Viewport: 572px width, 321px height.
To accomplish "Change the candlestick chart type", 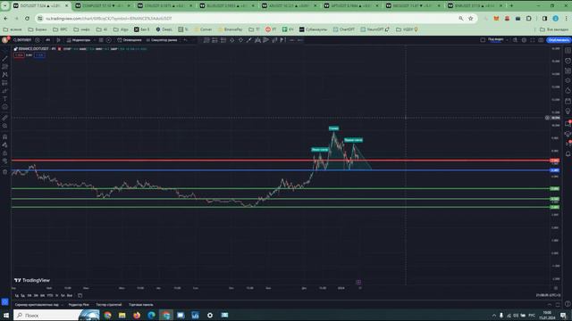I will tap(58, 40).
